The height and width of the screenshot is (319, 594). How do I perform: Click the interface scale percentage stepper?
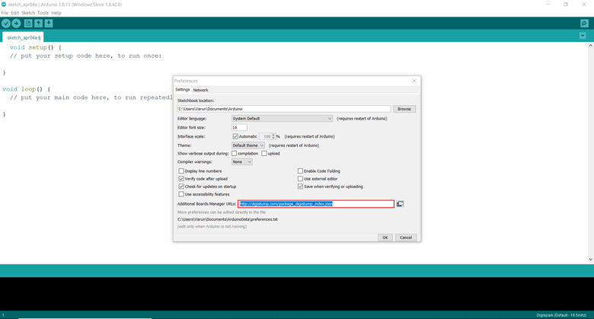pyautogui.click(x=273, y=136)
